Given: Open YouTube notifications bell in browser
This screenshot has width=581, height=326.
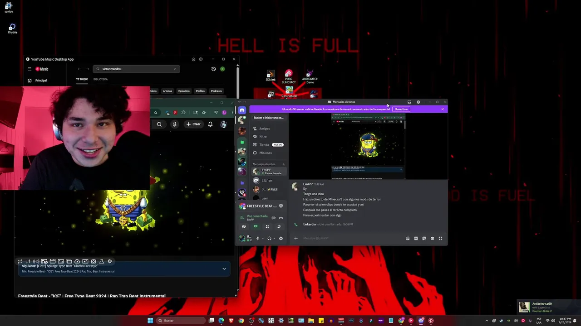Looking at the screenshot, I should pyautogui.click(x=210, y=124).
